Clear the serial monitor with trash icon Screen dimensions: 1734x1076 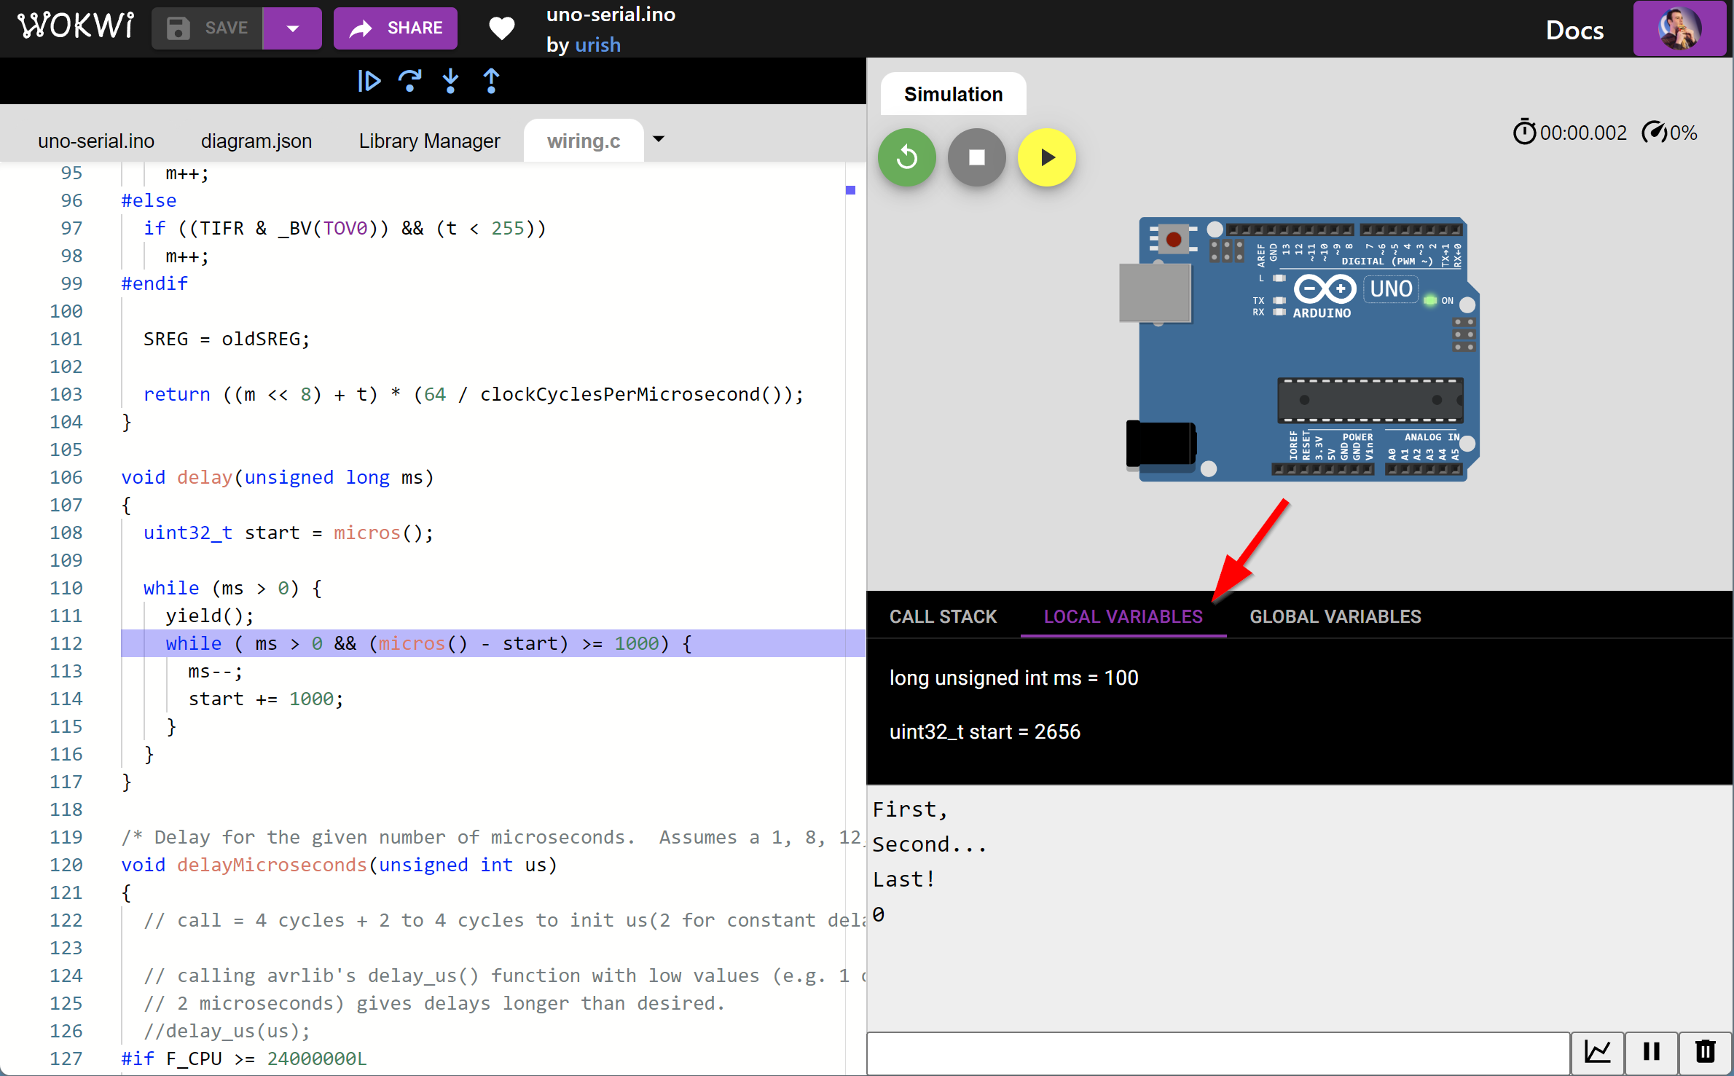[1705, 1052]
